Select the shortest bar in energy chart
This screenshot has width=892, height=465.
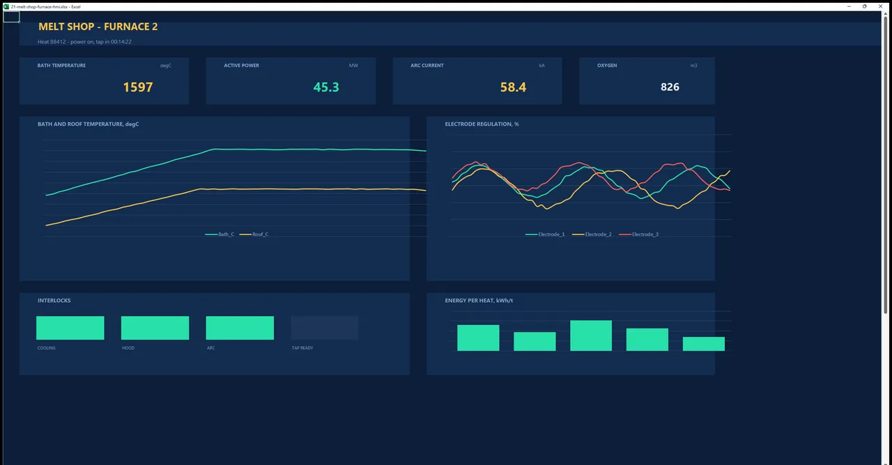704,344
